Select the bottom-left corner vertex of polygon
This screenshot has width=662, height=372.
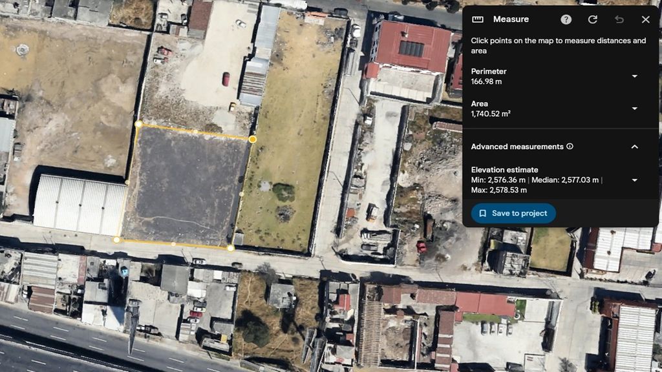click(116, 240)
